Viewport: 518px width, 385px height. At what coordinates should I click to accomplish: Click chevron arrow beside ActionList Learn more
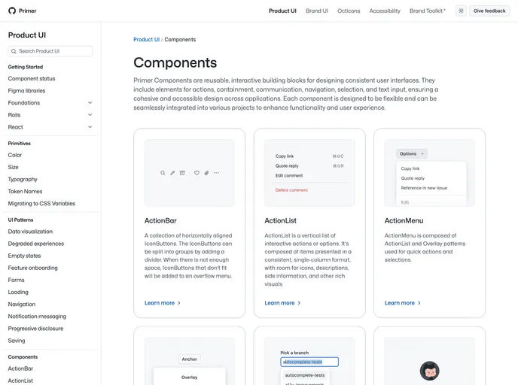click(x=299, y=303)
